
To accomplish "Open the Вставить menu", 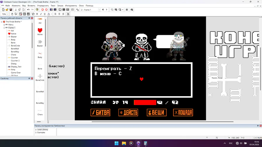I will 31,6.
